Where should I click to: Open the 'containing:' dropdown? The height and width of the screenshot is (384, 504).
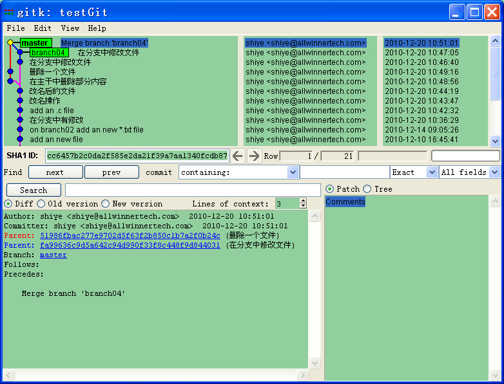293,172
